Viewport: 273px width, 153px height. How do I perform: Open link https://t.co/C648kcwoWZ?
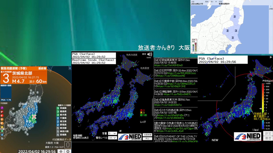(171, 76)
